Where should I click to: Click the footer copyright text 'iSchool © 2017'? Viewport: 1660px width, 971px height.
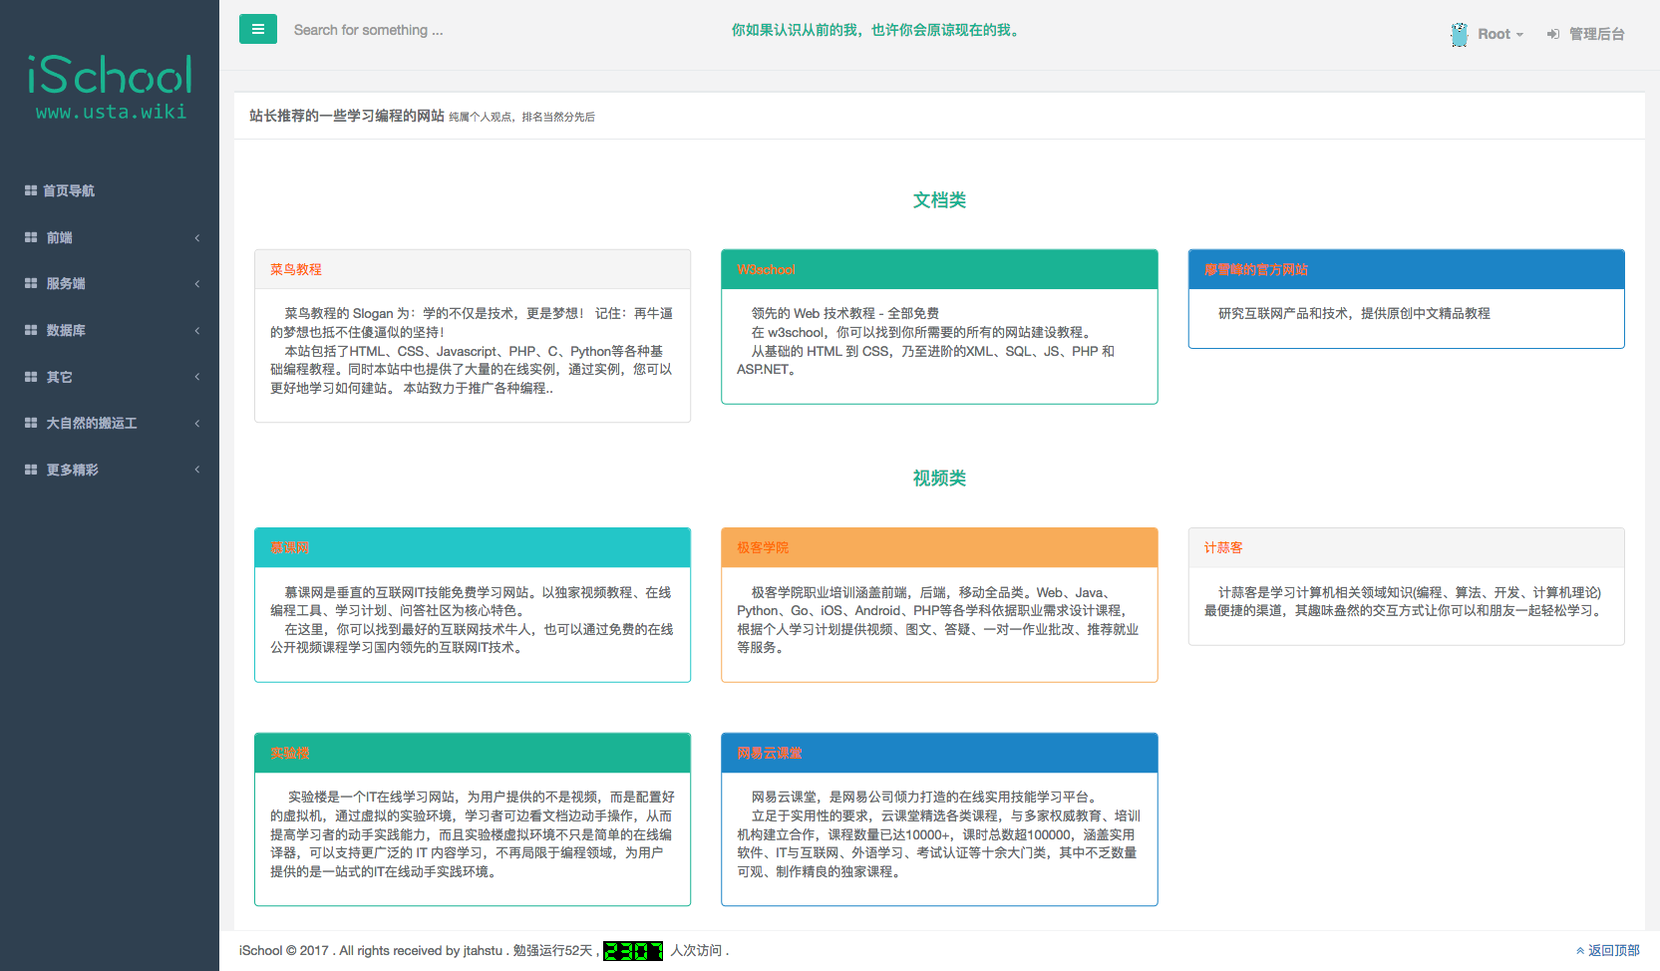[x=284, y=951]
